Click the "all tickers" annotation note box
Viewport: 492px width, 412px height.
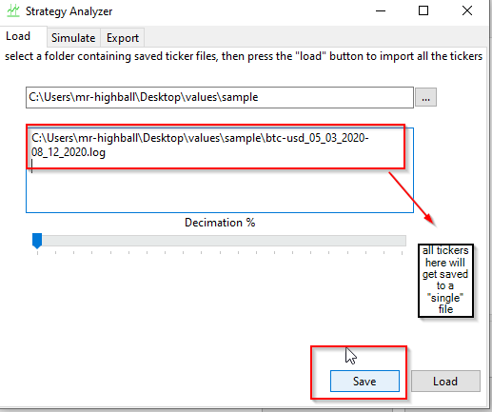tap(445, 281)
